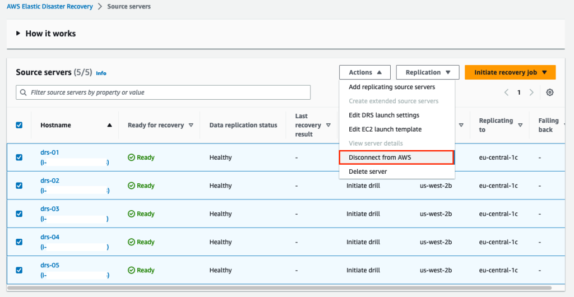Click page number 1 in pagination
The image size is (574, 297).
tap(519, 92)
